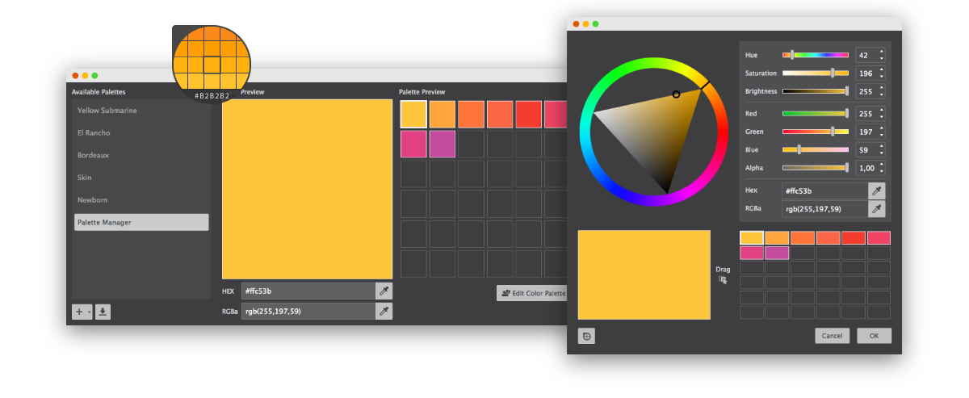Click the Alpha slider
Viewport: 969px width, 398px height.
816,168
